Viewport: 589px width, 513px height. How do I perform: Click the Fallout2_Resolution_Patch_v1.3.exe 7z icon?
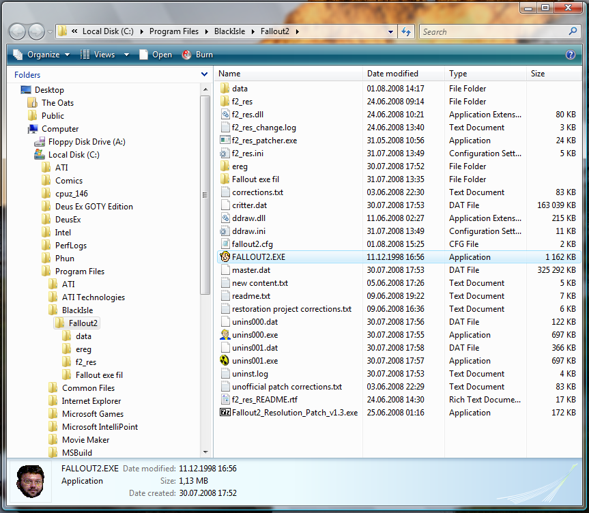click(x=225, y=412)
